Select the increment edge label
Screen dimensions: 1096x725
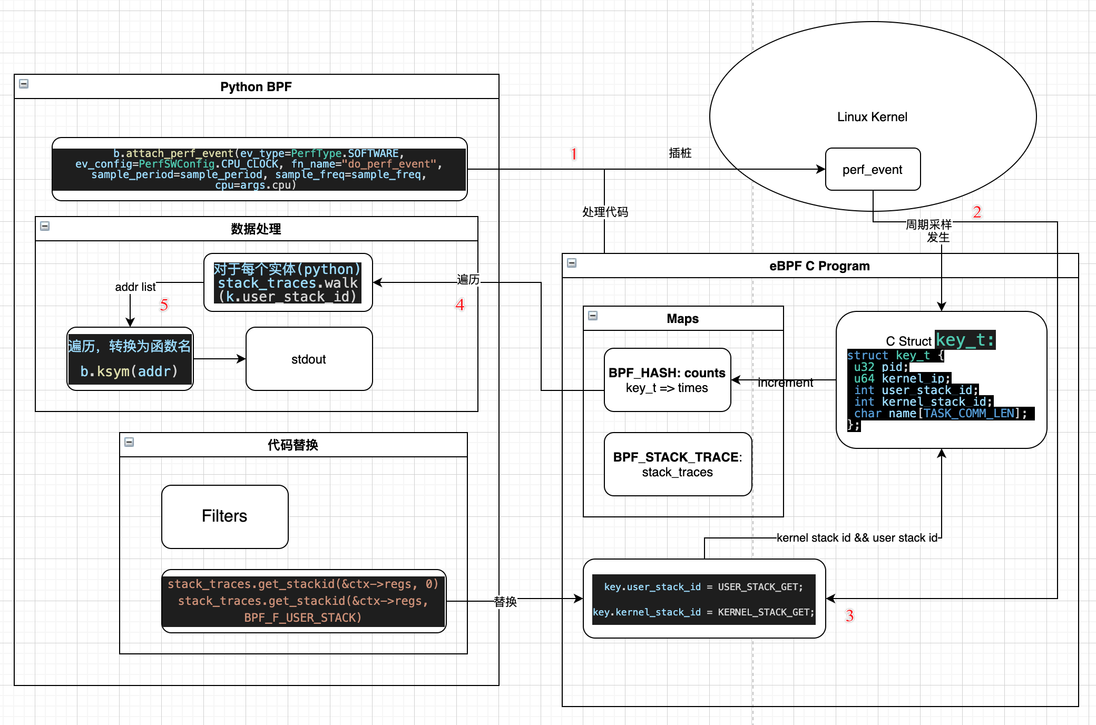tap(785, 383)
